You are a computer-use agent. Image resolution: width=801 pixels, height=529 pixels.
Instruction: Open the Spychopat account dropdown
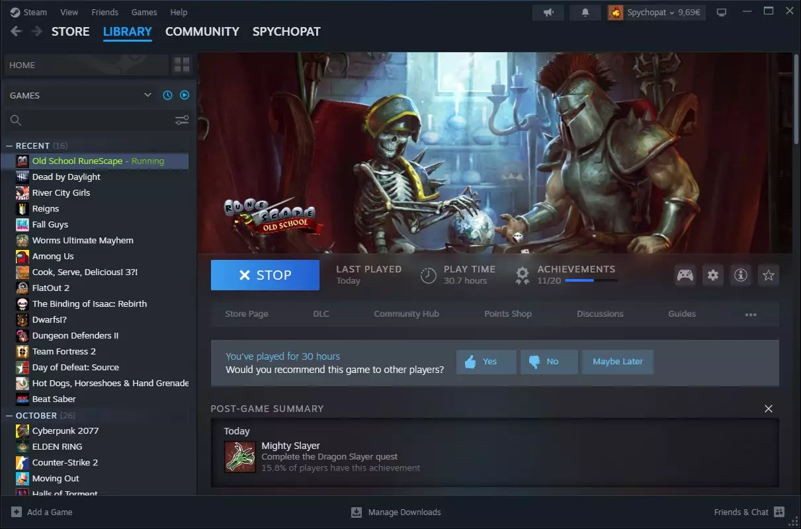pos(656,13)
